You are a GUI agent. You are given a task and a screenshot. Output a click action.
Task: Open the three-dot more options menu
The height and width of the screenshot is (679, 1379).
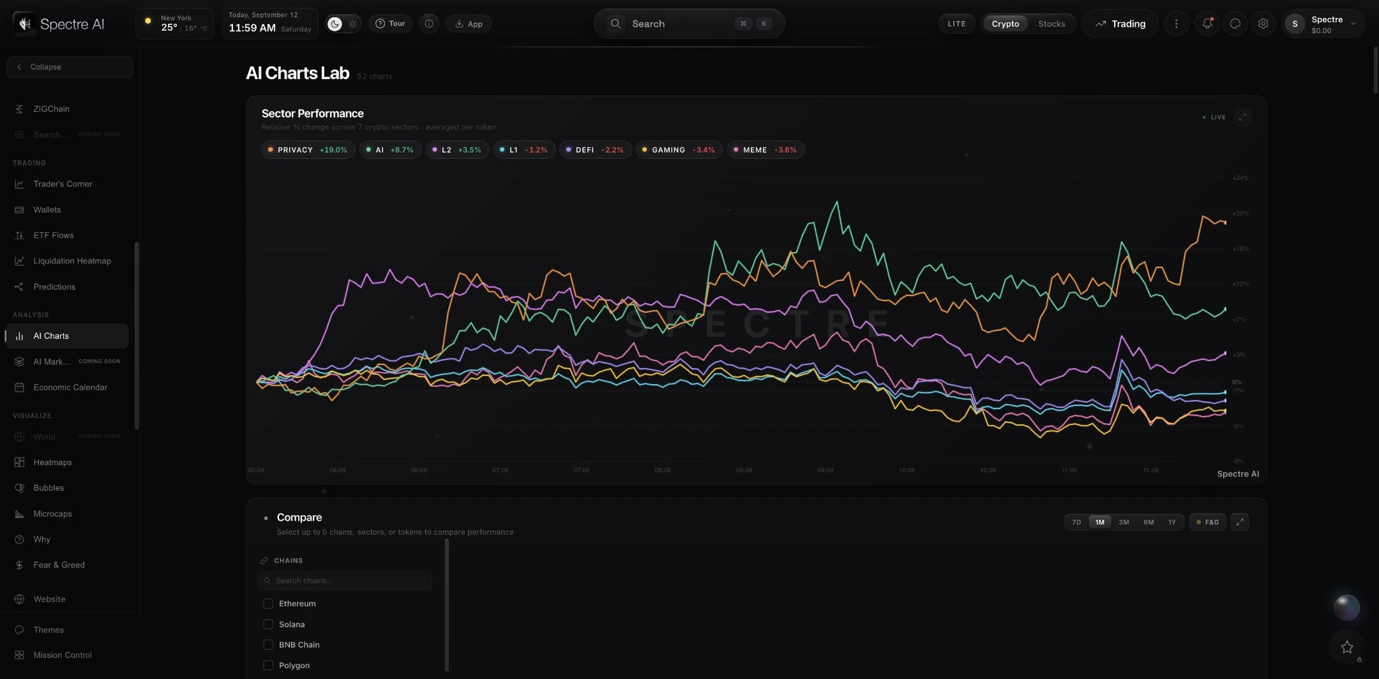coord(1176,24)
